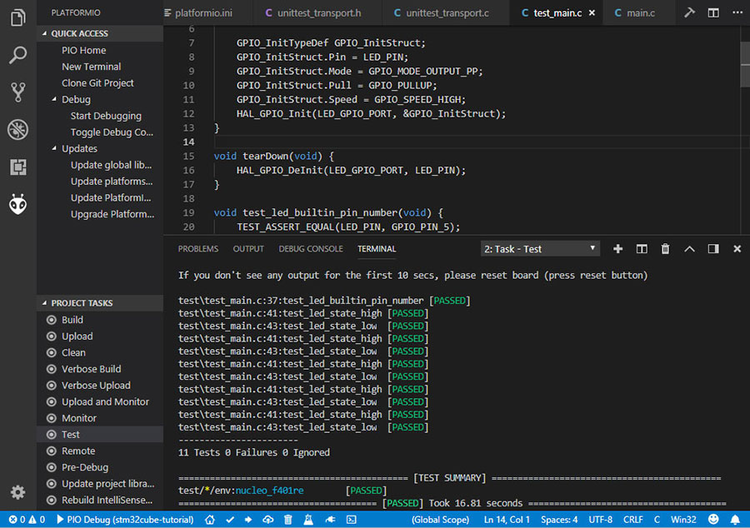Split the editor with the split icon

pos(713,13)
